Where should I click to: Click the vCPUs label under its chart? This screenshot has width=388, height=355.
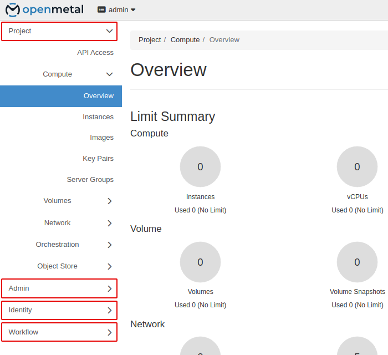coord(358,197)
